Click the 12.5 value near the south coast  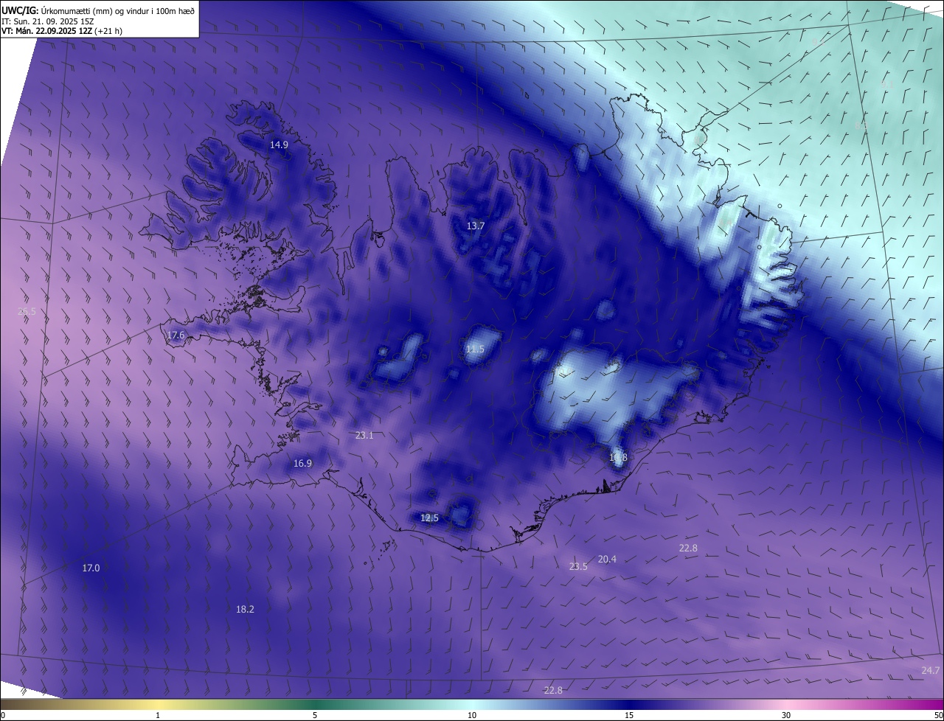(429, 518)
